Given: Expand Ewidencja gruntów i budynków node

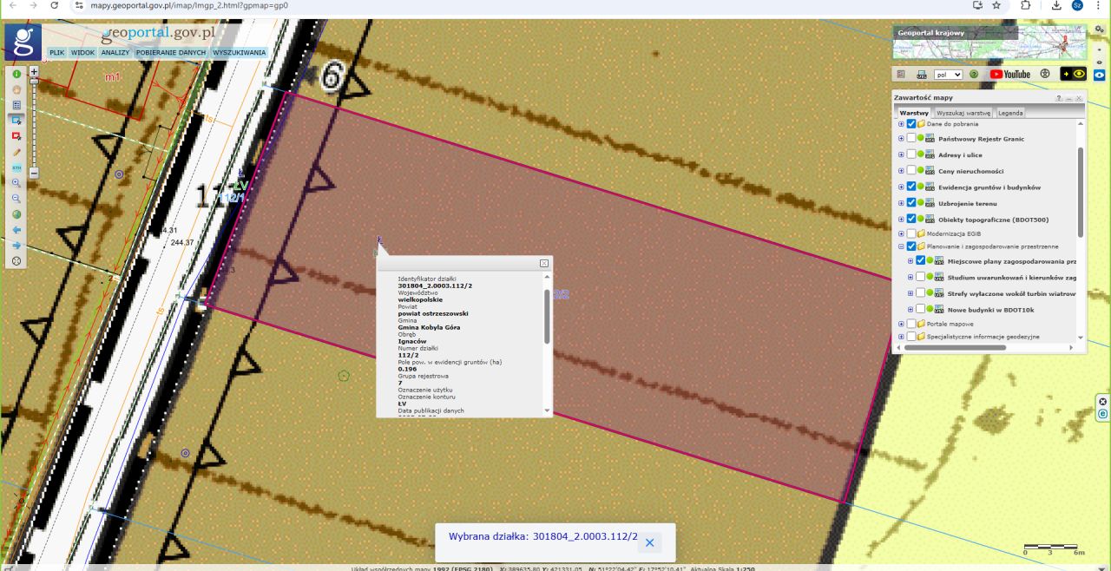Looking at the screenshot, I should [x=902, y=187].
